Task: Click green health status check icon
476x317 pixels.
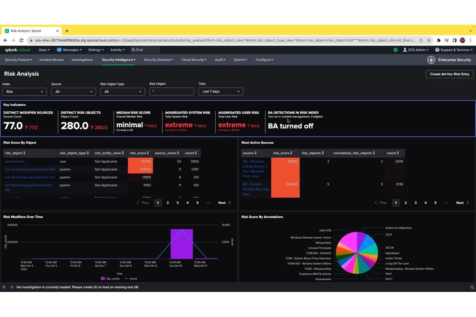Action: (x=396, y=50)
